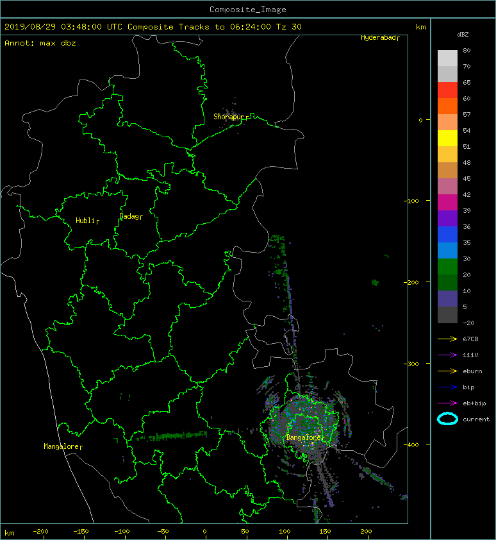Click the 0 km horizontal axis tick
The height and width of the screenshot is (540, 496).
[204, 532]
